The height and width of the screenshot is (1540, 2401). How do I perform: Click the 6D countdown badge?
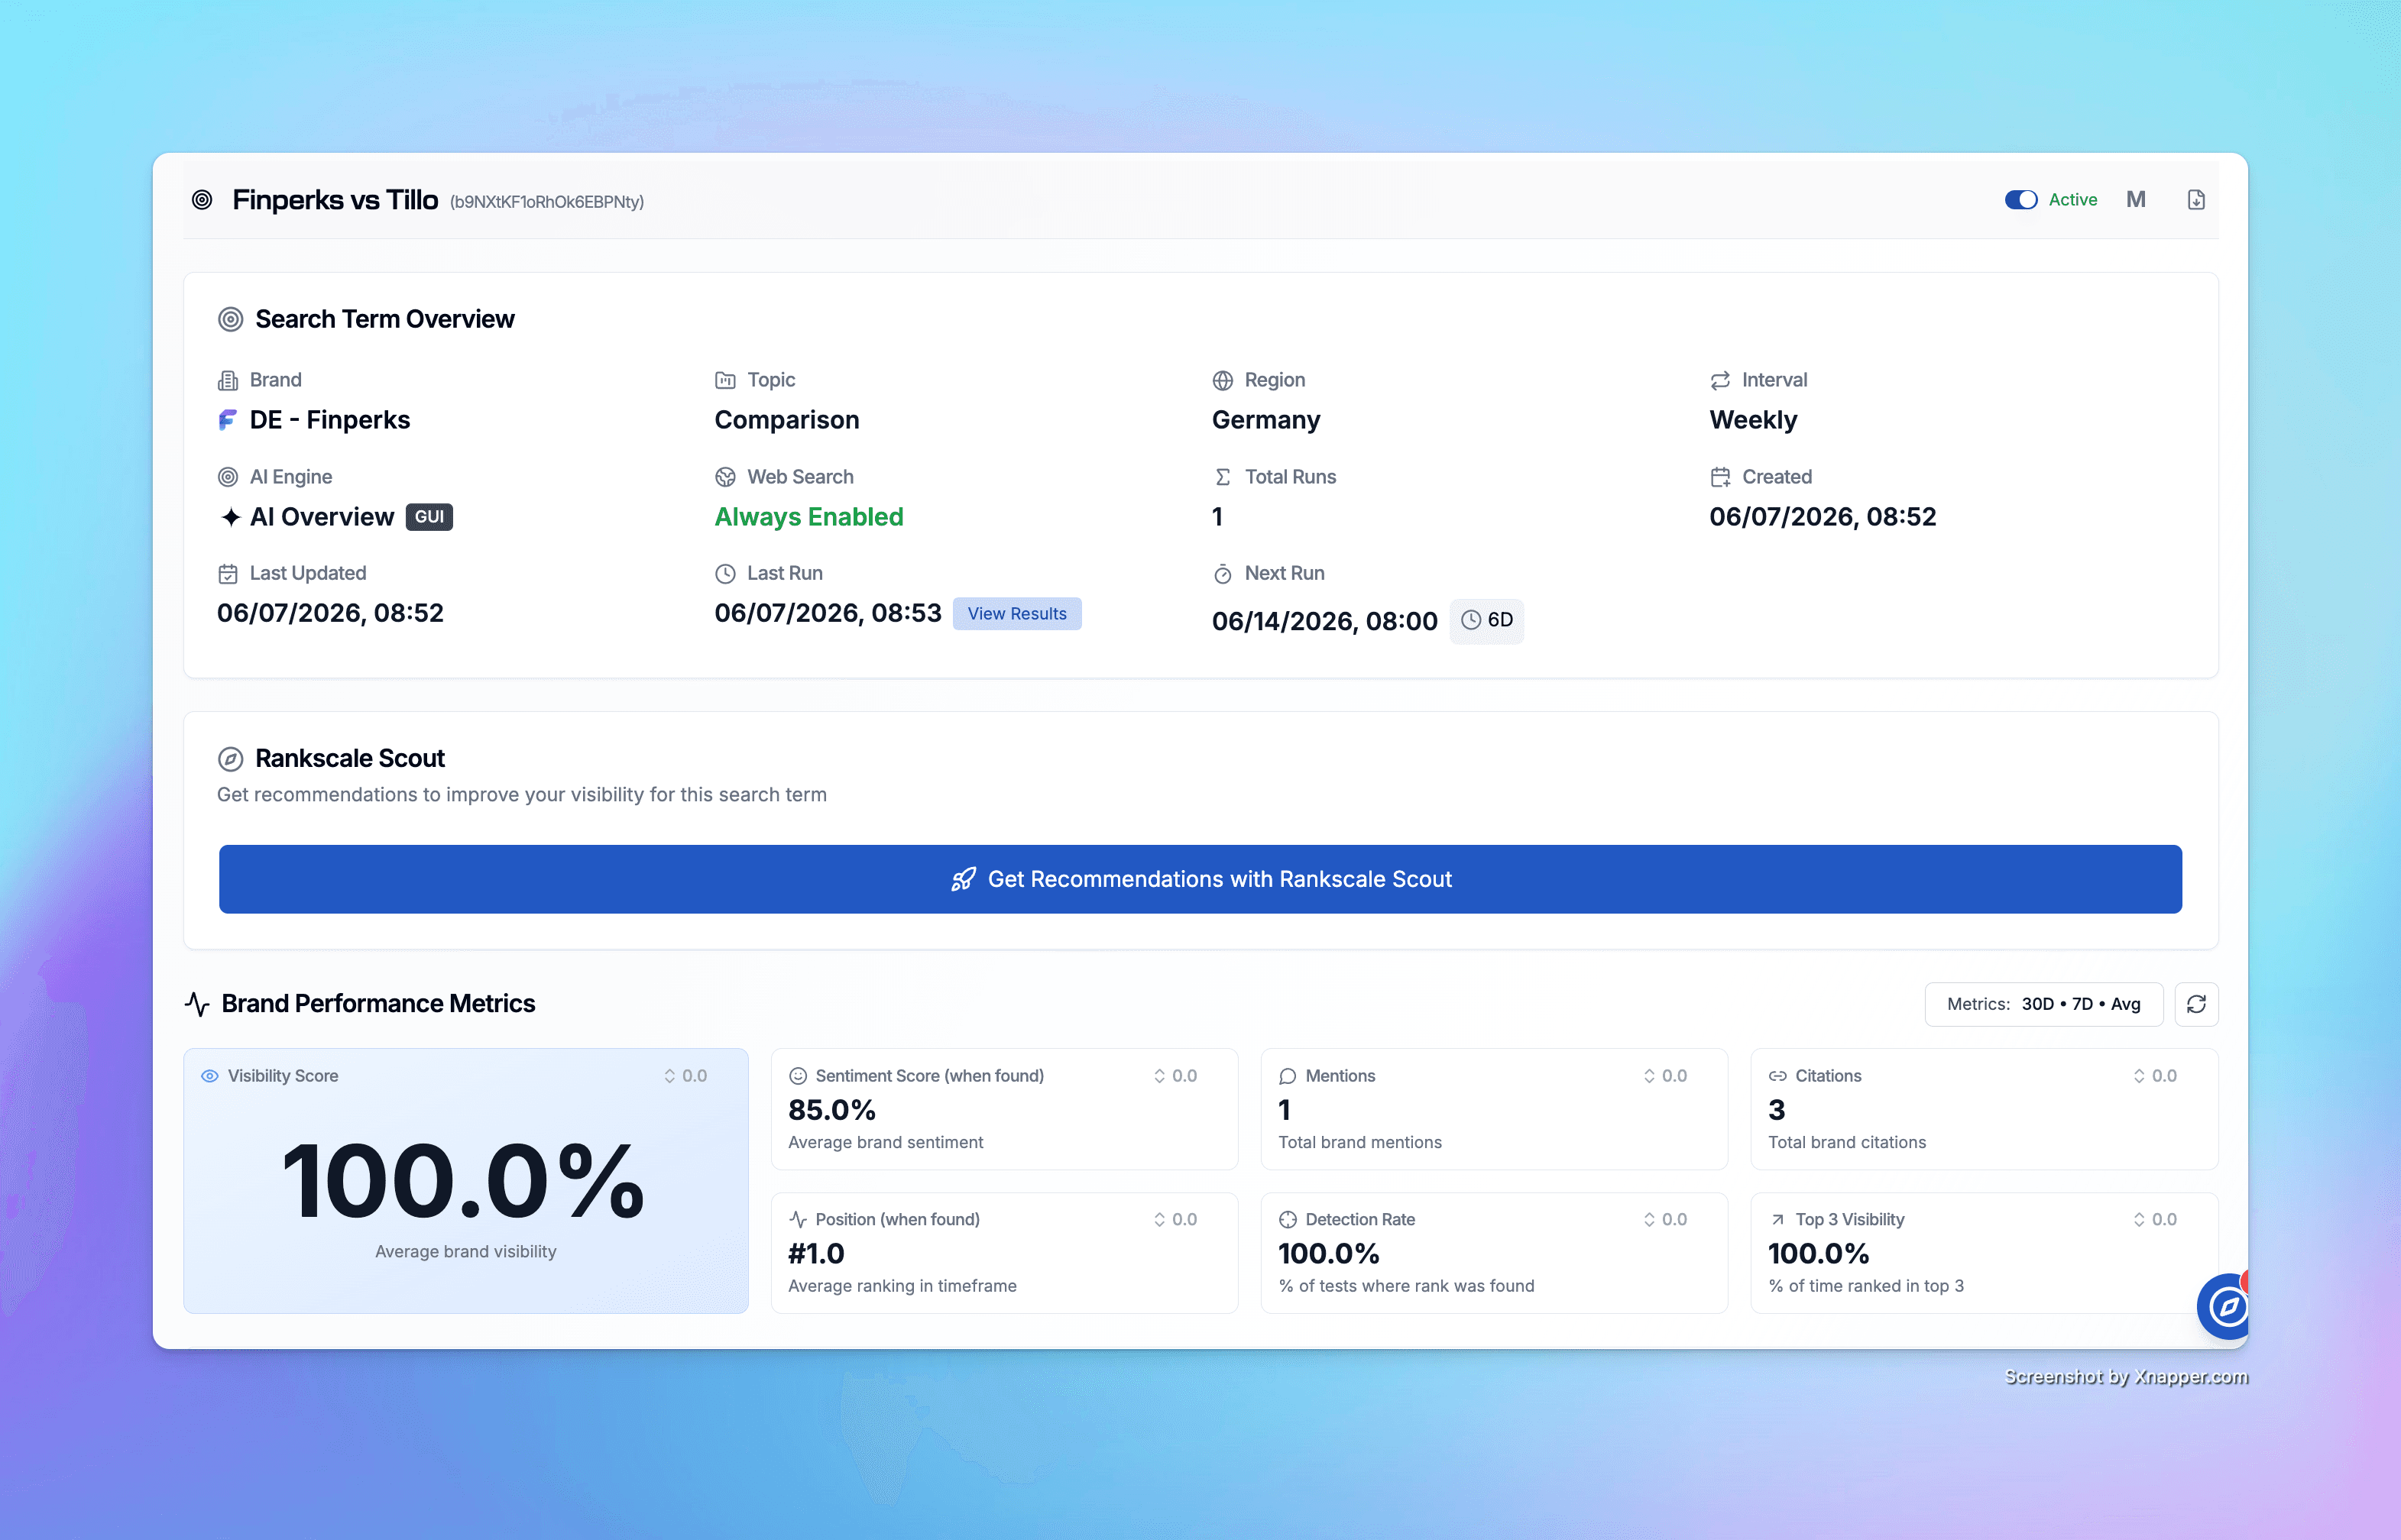pos(1486,621)
